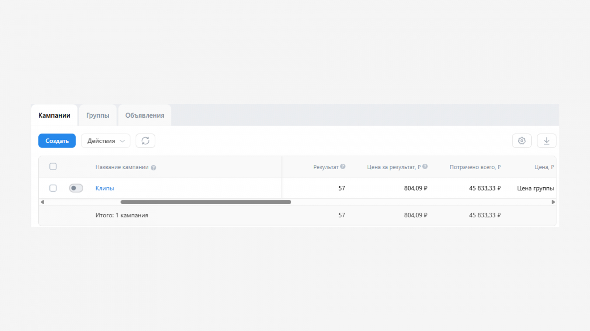Switch to the Группы tab

[x=98, y=115]
